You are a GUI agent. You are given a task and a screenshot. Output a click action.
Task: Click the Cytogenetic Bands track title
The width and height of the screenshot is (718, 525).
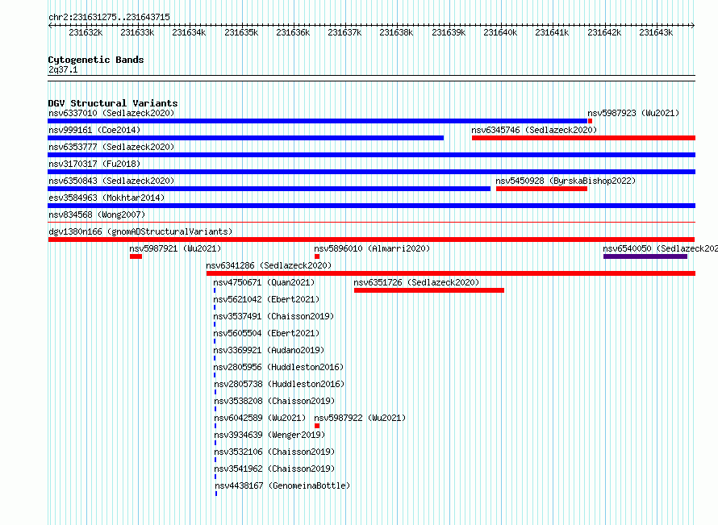click(x=96, y=60)
